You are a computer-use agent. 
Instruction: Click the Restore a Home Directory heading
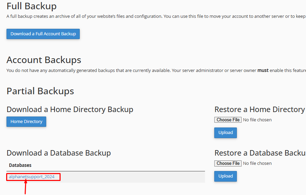click(x=259, y=109)
